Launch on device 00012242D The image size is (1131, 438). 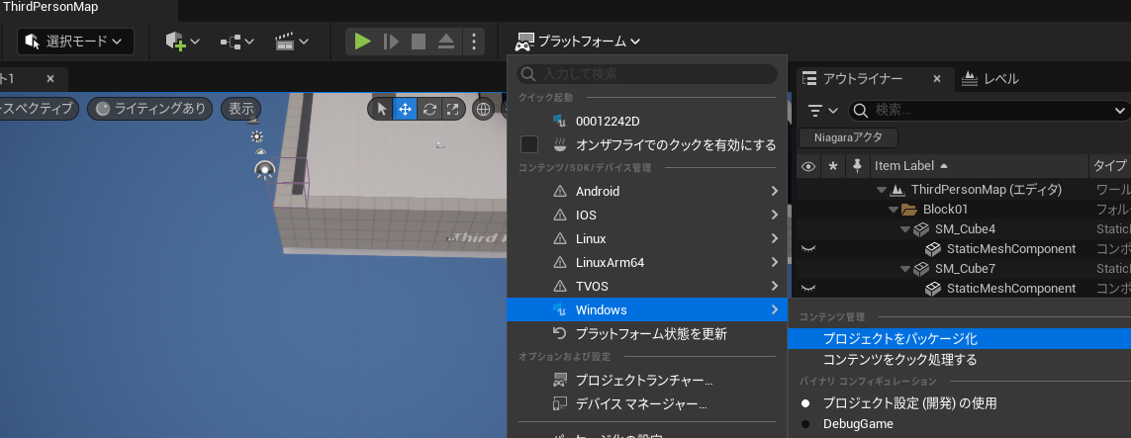[647, 121]
